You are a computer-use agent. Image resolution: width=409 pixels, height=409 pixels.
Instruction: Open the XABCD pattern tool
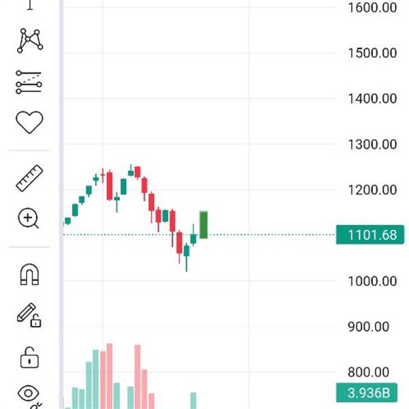(29, 40)
